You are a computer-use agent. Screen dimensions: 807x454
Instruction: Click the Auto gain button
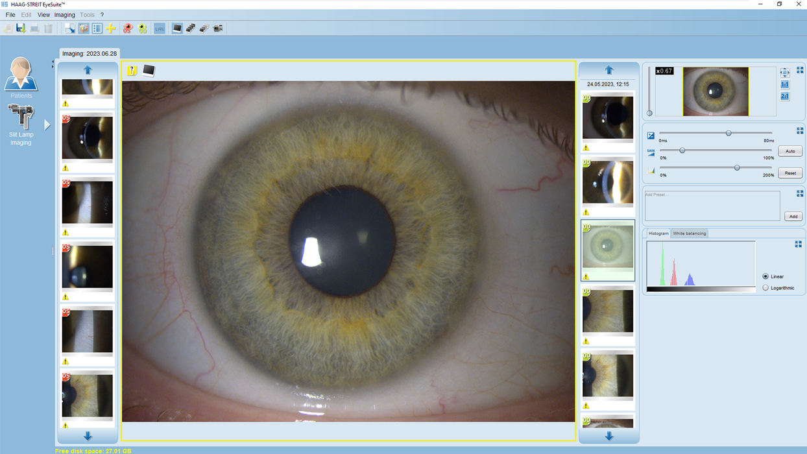789,150
